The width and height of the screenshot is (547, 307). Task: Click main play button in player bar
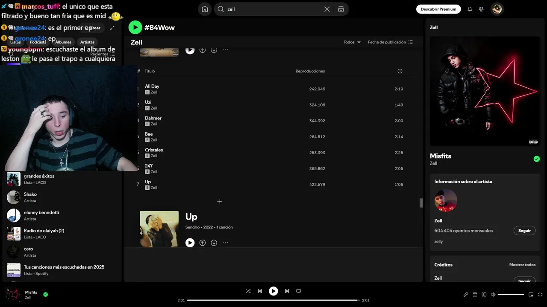point(273,291)
